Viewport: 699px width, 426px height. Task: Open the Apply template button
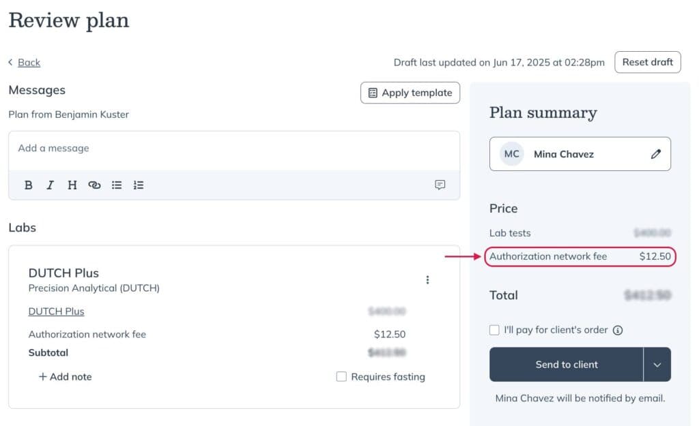[x=410, y=93]
